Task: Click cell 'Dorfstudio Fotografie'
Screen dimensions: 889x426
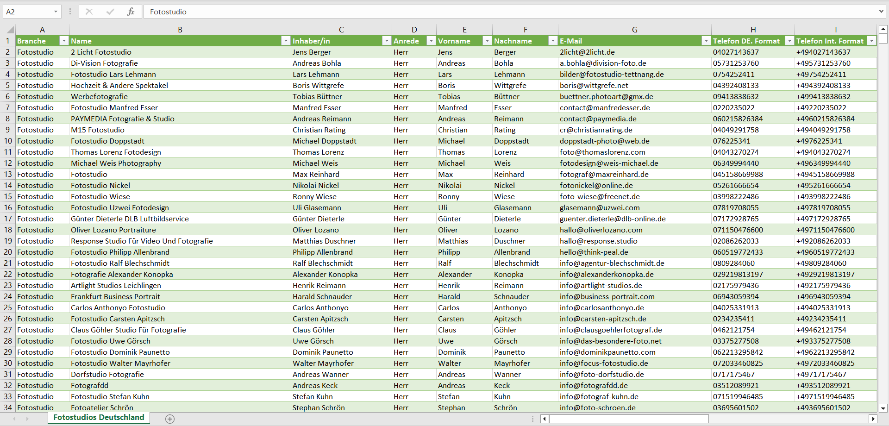Action: 180,374
